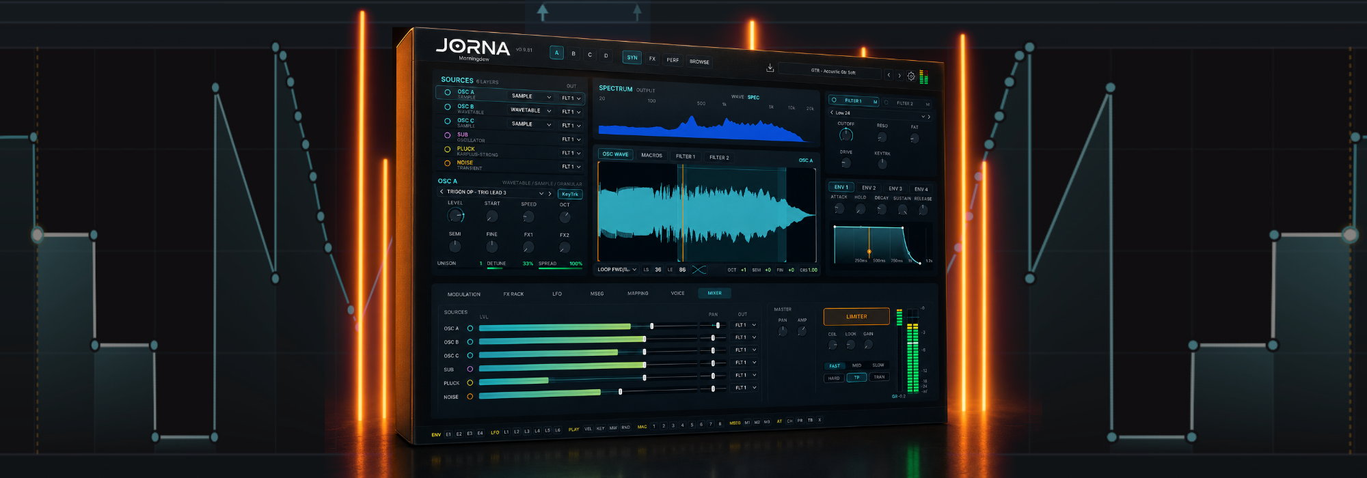Open settings via the gear icon
The height and width of the screenshot is (478, 1367).
(911, 76)
